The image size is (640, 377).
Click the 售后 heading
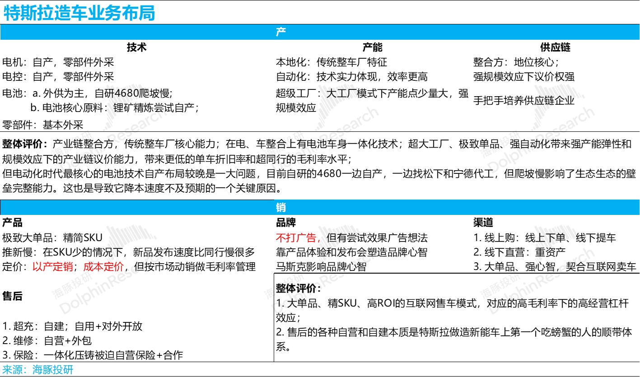(x=12, y=296)
